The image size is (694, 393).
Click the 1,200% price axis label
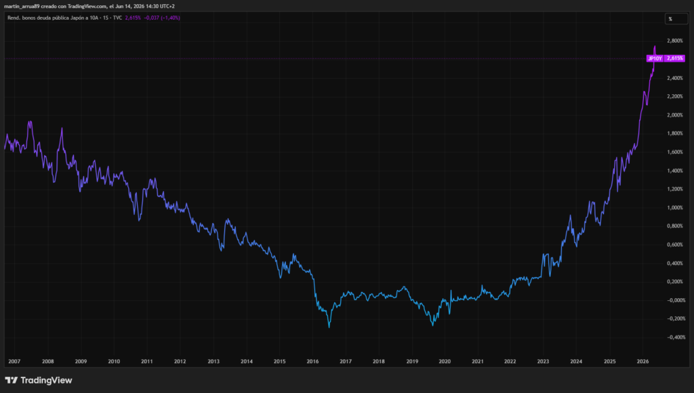pyautogui.click(x=675, y=189)
